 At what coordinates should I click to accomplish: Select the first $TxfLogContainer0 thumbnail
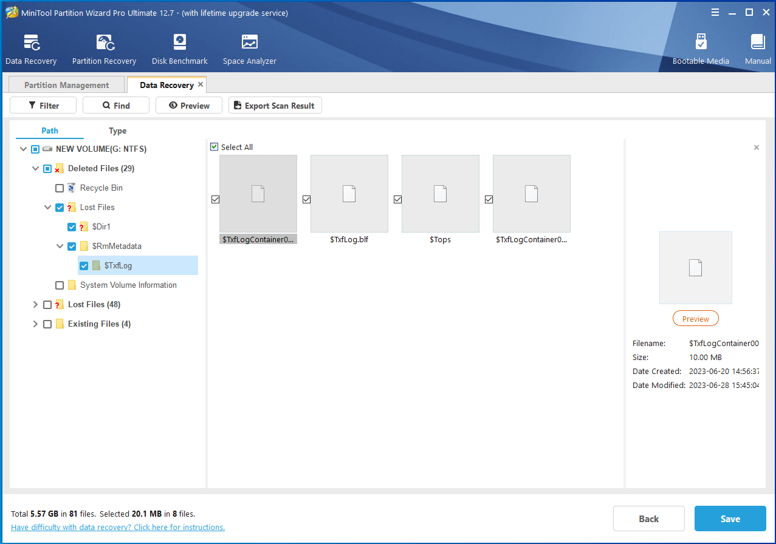click(x=258, y=194)
